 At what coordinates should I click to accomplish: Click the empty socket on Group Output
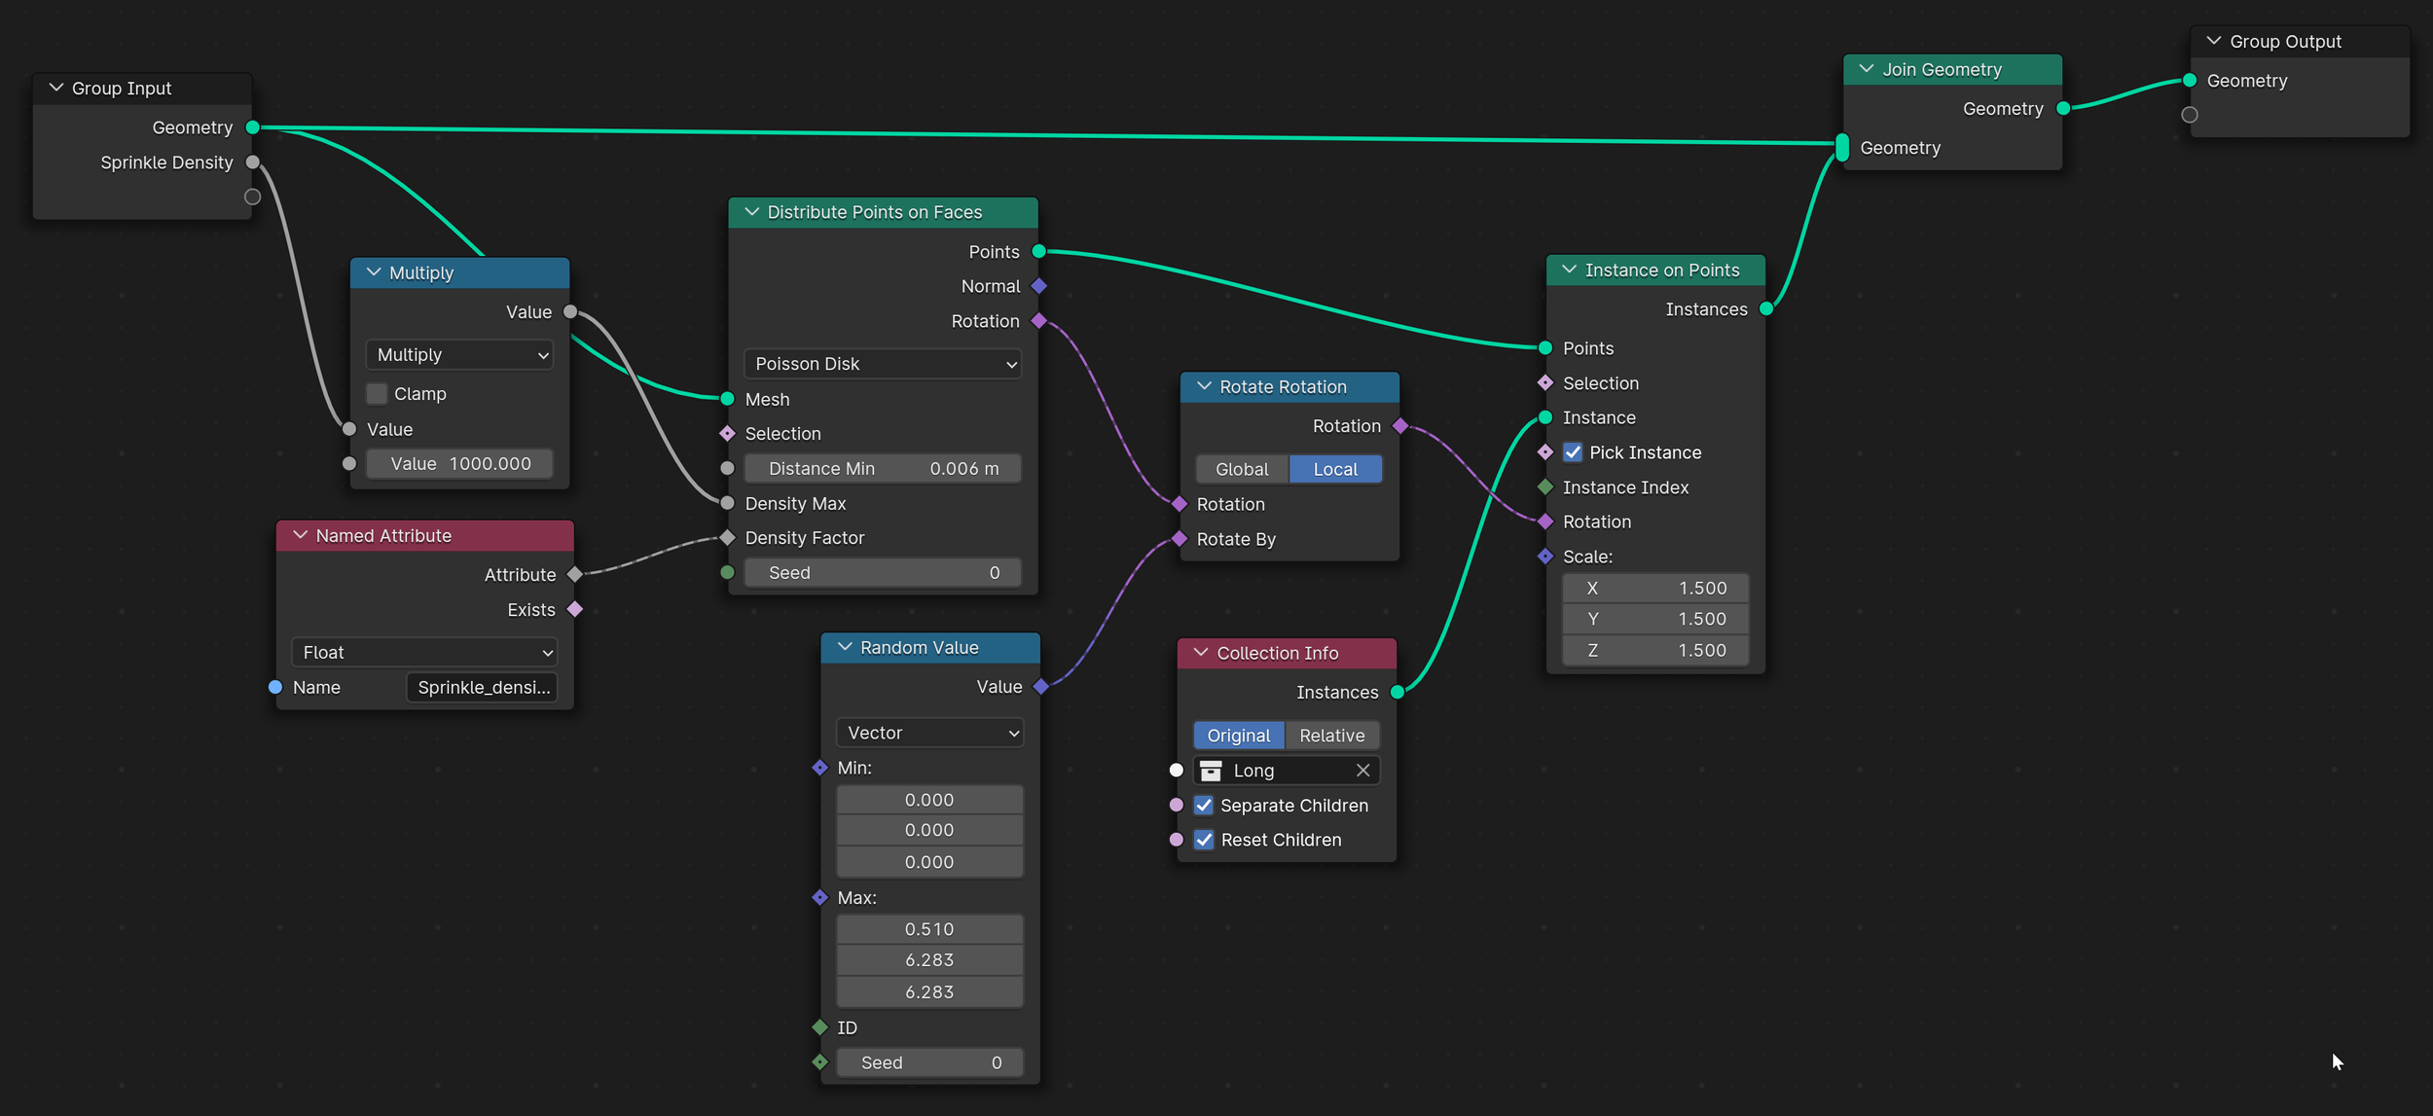pos(2190,115)
